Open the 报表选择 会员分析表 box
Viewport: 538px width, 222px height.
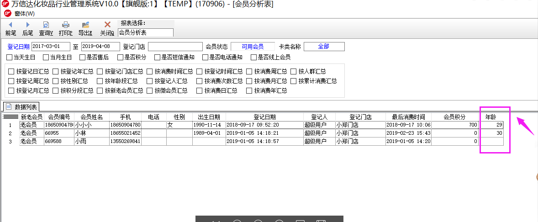point(146,32)
